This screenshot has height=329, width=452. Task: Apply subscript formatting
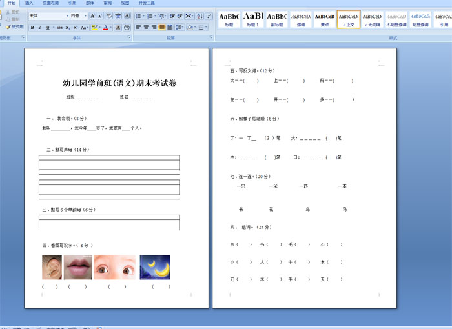coord(67,27)
